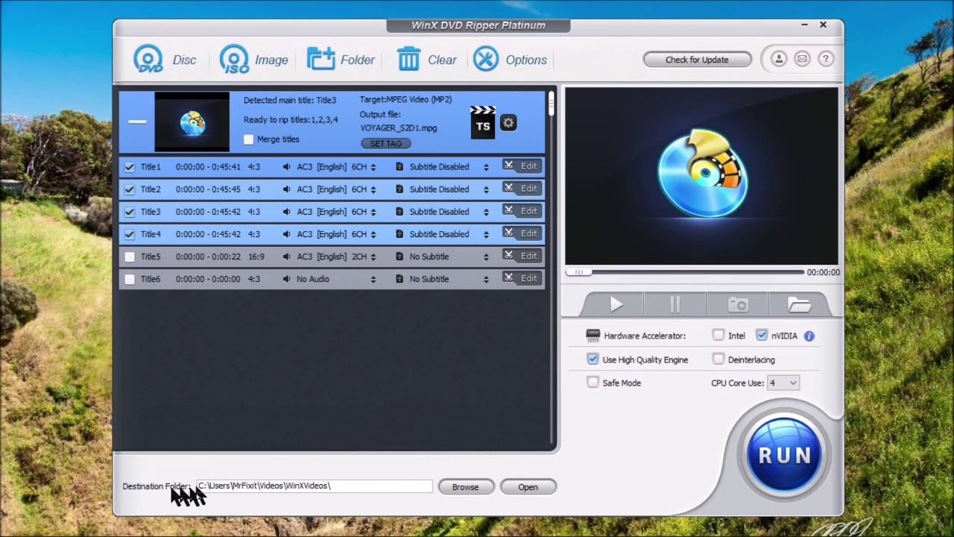The image size is (954, 537).
Task: Disable nVIDIA hardware acceleration
Action: [762, 336]
